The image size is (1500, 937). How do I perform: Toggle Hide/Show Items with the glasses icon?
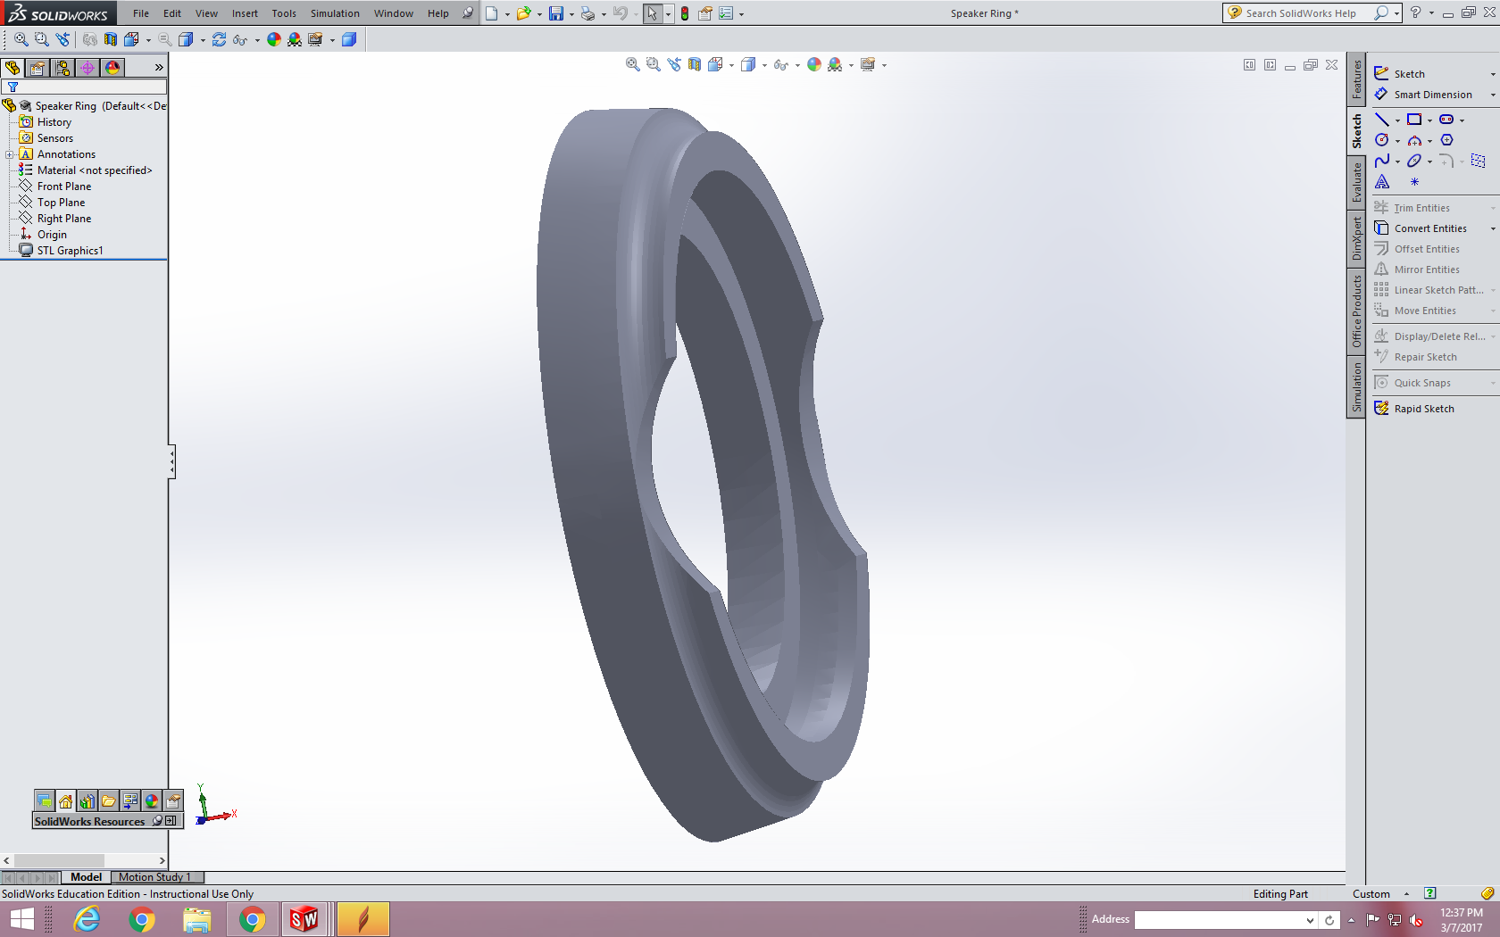tap(781, 64)
